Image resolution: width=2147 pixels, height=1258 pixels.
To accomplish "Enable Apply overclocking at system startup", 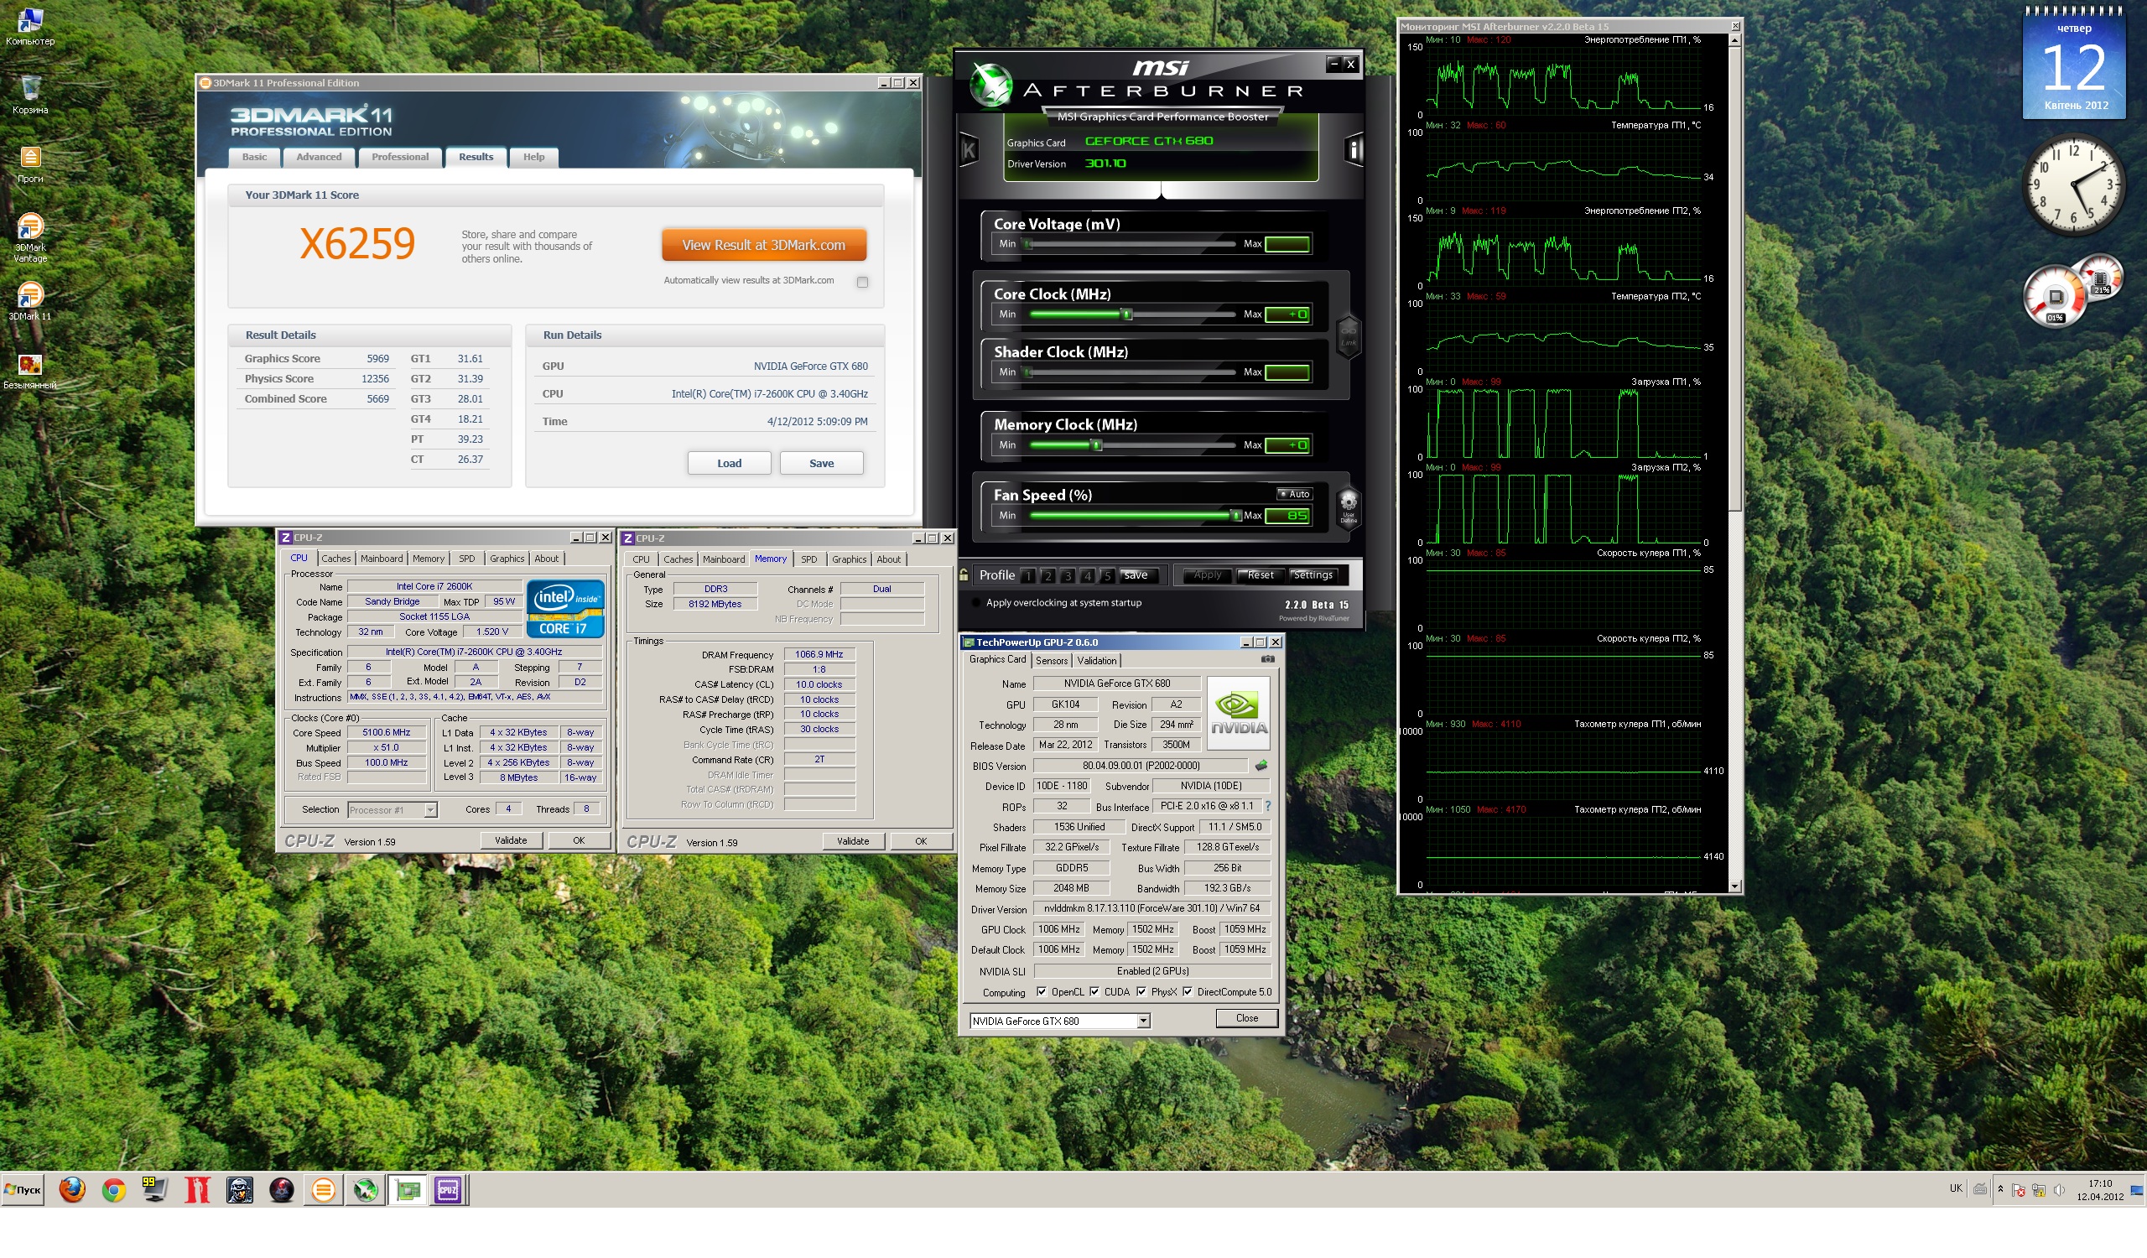I will (x=975, y=603).
